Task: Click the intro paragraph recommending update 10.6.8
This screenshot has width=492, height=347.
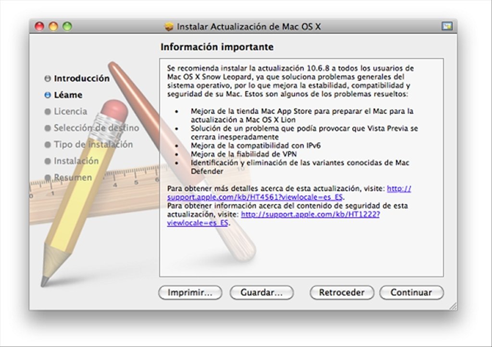Action: click(x=290, y=81)
